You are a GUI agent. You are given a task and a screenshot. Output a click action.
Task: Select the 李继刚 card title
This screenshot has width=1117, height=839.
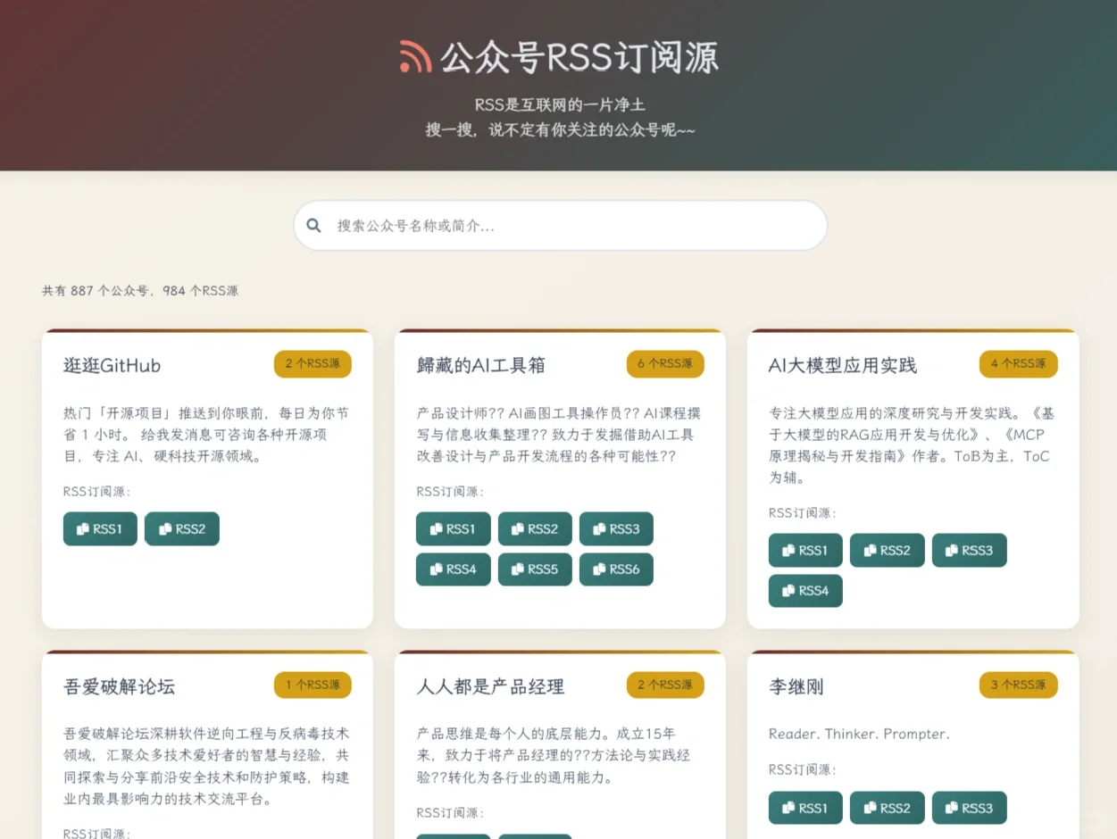pyautogui.click(x=796, y=686)
